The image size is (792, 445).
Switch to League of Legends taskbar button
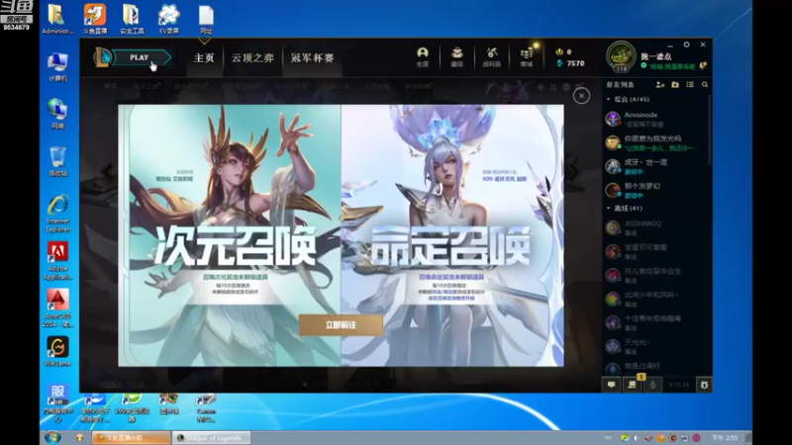[x=212, y=437]
